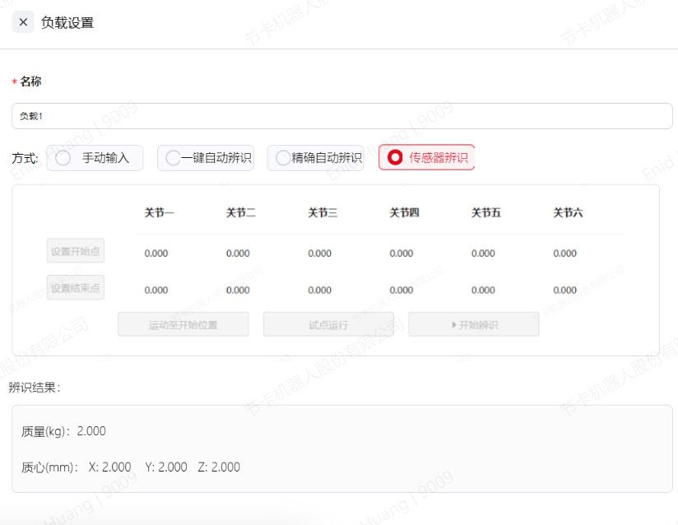The width and height of the screenshot is (678, 525).
Task: Click the 关节六 end point value
Action: pos(564,290)
